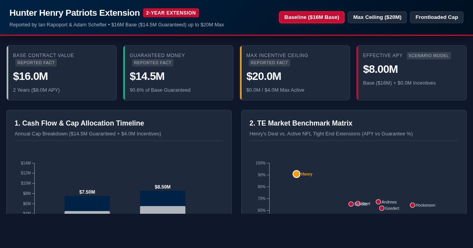This screenshot has width=473, height=248.
Task: Click the SCENARIO MODEL tag
Action: [x=429, y=56]
